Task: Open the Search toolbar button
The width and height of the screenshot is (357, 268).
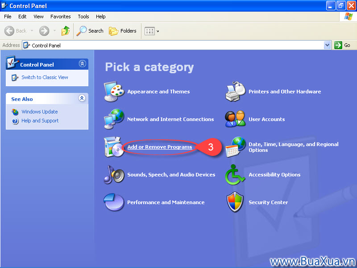Action: click(90, 31)
